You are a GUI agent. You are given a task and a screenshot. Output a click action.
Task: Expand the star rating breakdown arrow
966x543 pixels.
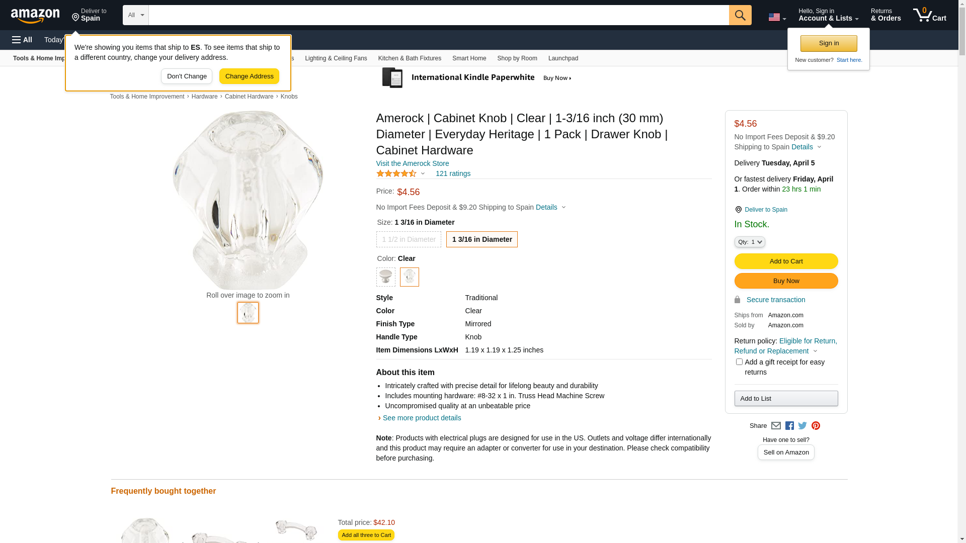423,174
